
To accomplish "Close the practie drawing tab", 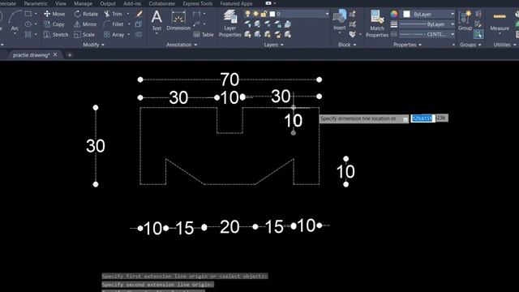I will [55, 54].
